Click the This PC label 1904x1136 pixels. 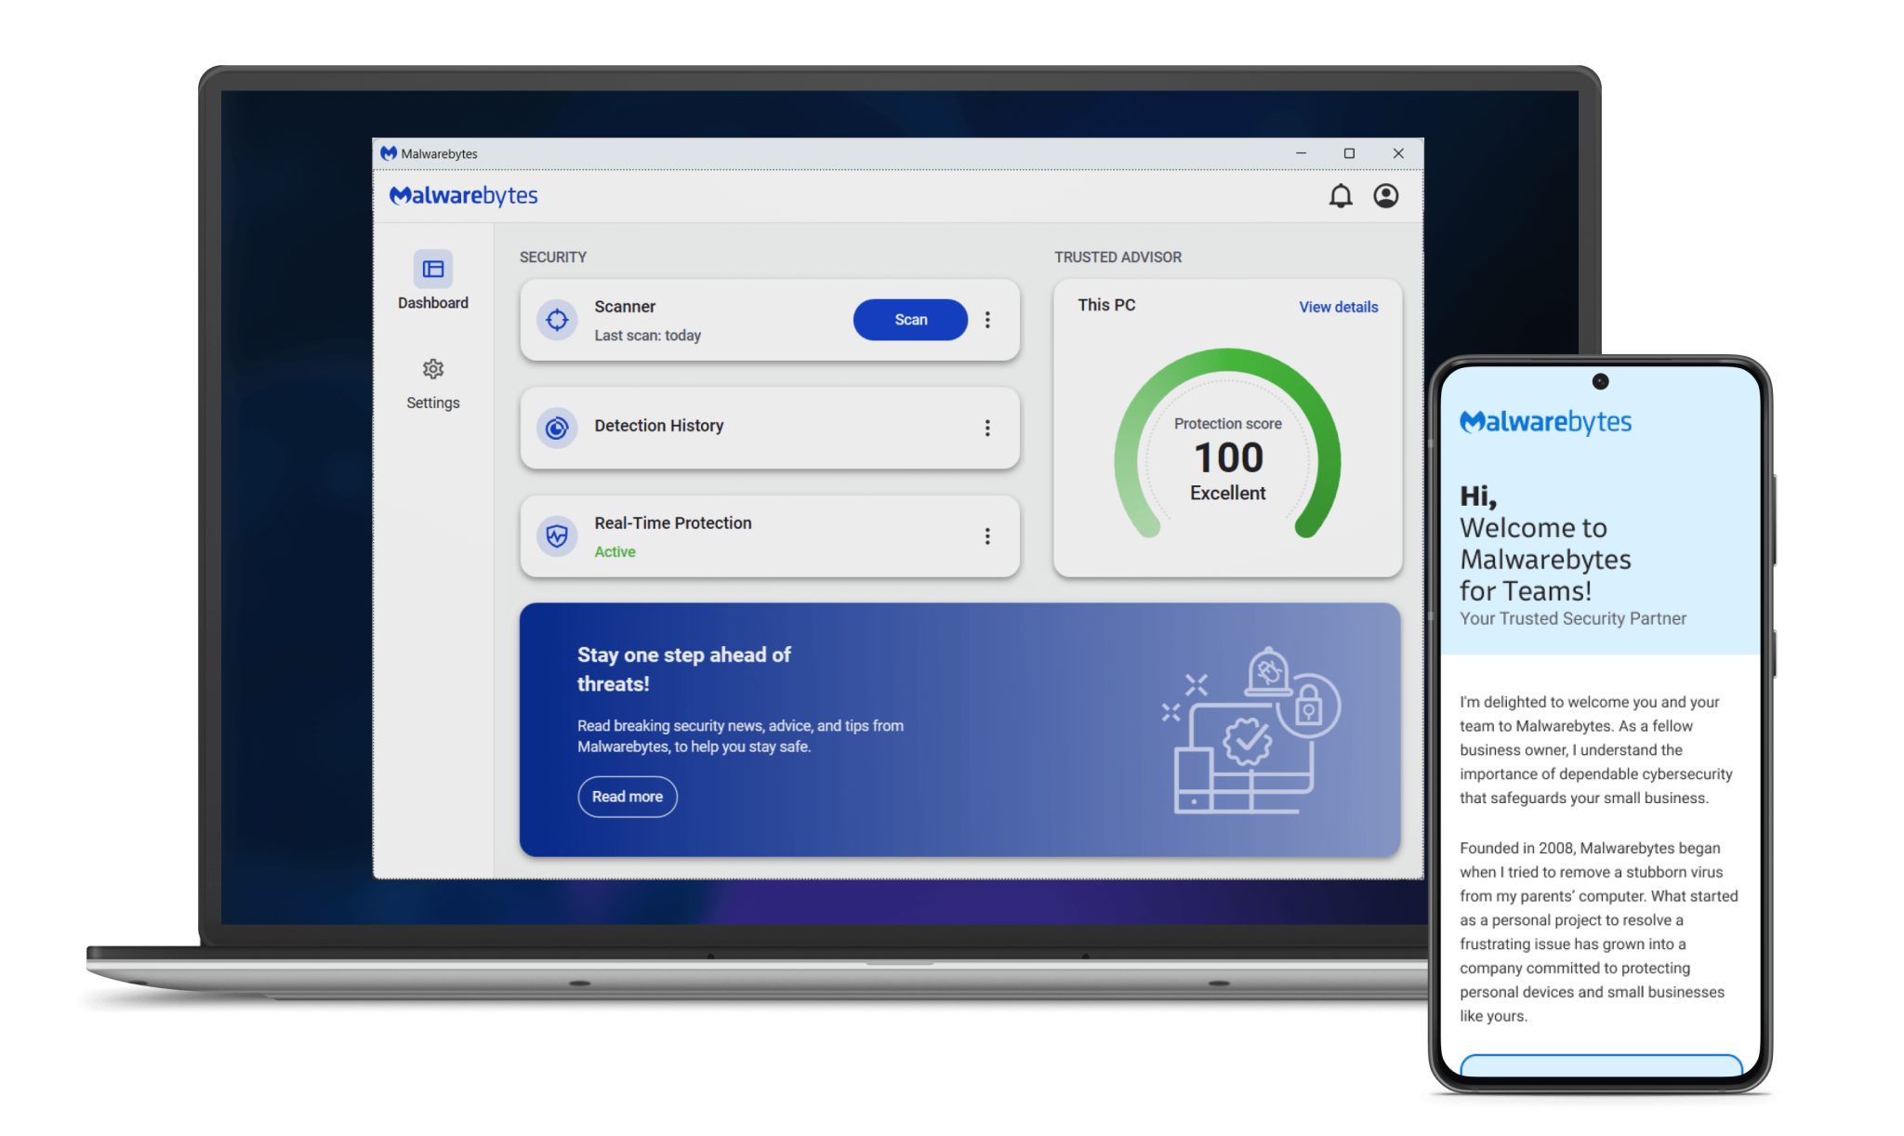[x=1106, y=305]
